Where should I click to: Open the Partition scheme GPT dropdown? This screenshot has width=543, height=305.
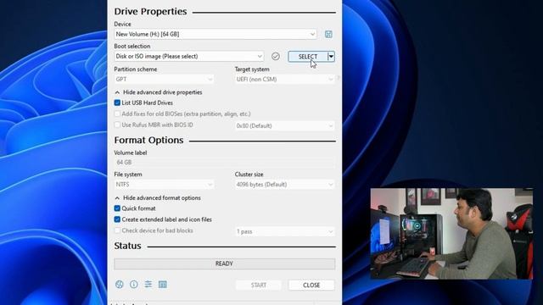(164, 79)
